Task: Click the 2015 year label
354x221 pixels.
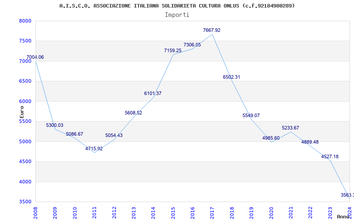Action: click(173, 213)
